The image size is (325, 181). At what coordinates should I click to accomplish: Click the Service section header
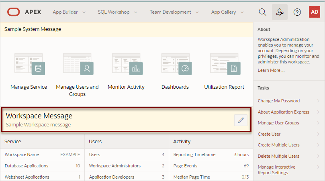click(12, 141)
